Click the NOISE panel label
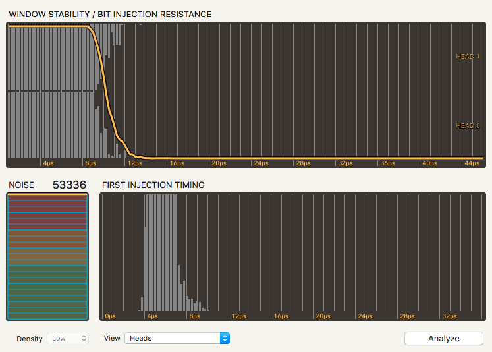 pos(20,185)
